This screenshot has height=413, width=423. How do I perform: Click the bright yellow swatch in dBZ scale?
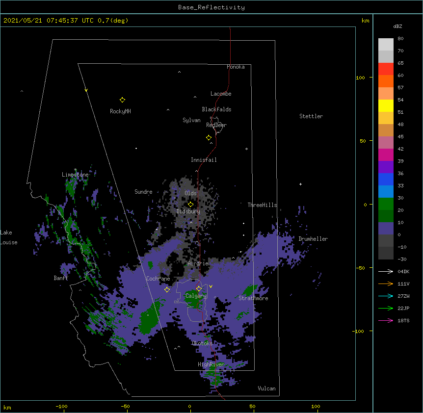click(x=386, y=105)
